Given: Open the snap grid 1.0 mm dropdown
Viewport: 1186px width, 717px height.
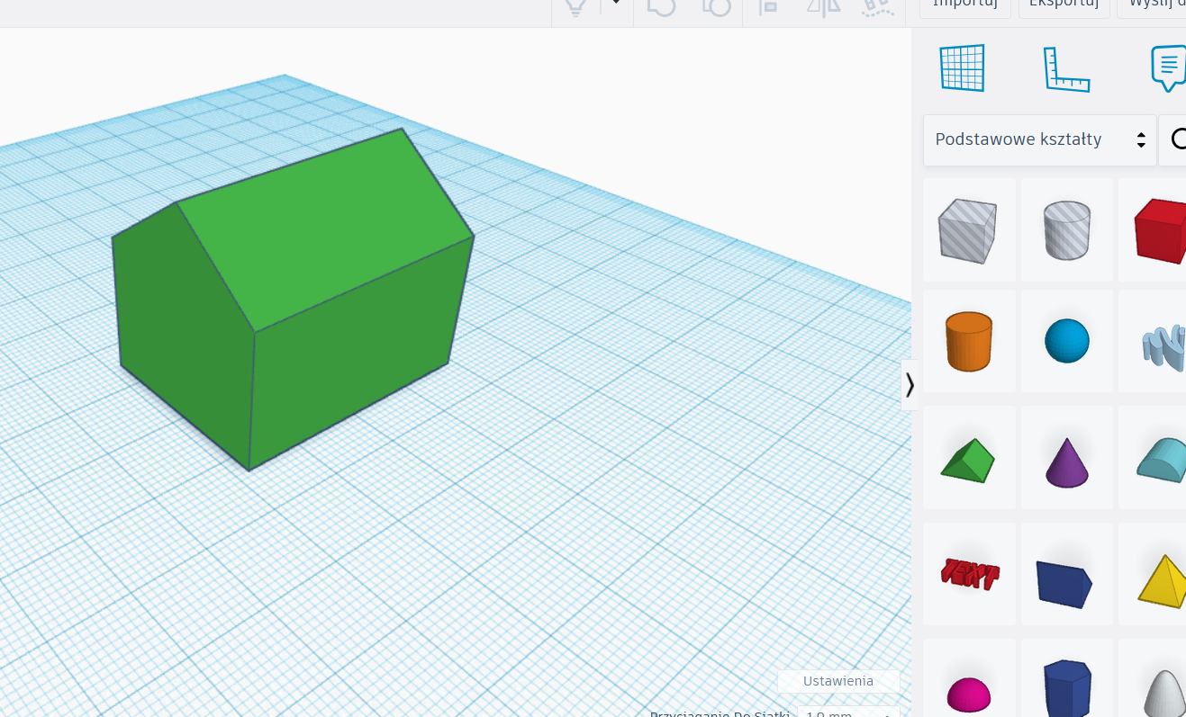Looking at the screenshot, I should (848, 713).
